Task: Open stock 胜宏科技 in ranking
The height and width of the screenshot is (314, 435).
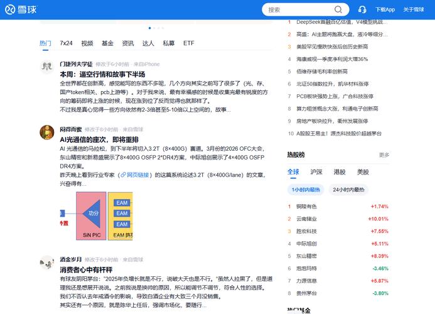Action: (x=306, y=231)
